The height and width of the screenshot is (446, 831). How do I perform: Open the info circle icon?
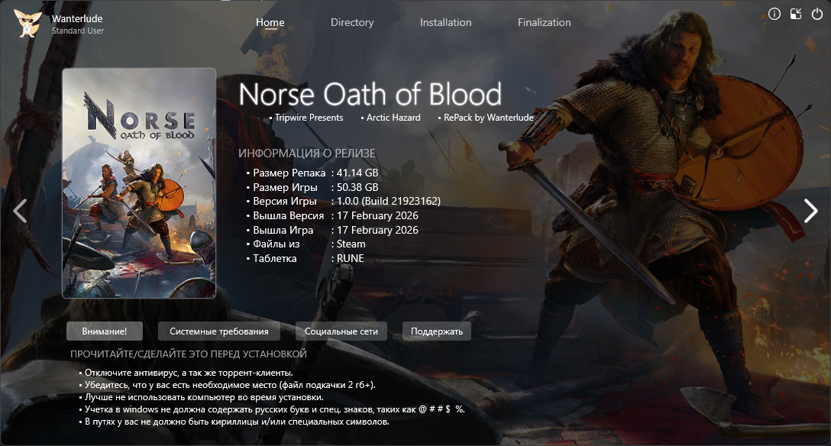click(x=774, y=15)
